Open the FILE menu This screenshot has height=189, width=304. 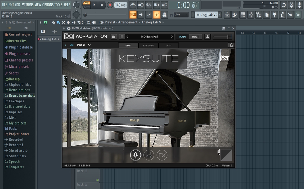(4, 5)
